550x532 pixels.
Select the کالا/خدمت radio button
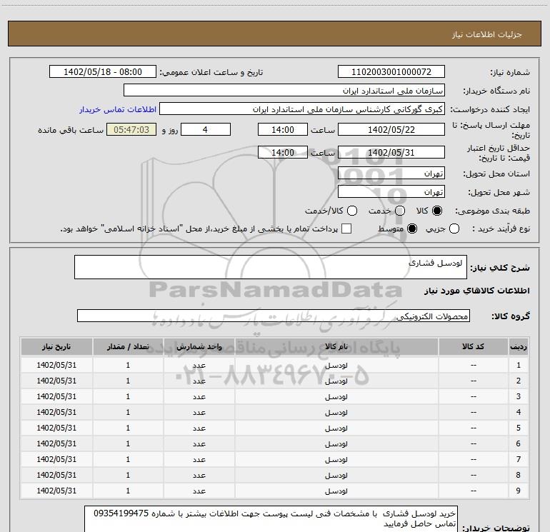click(352, 211)
